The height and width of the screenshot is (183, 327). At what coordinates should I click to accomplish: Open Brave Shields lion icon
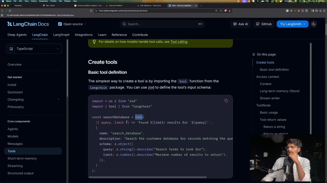point(226,11)
